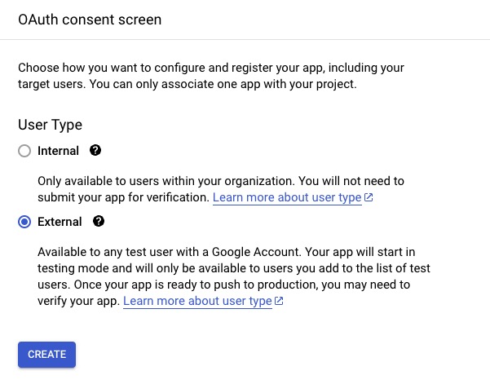Click the User Type section heading
The height and width of the screenshot is (384, 490).
click(50, 125)
